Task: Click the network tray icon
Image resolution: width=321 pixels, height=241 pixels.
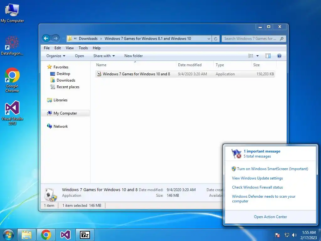Action: (287, 235)
